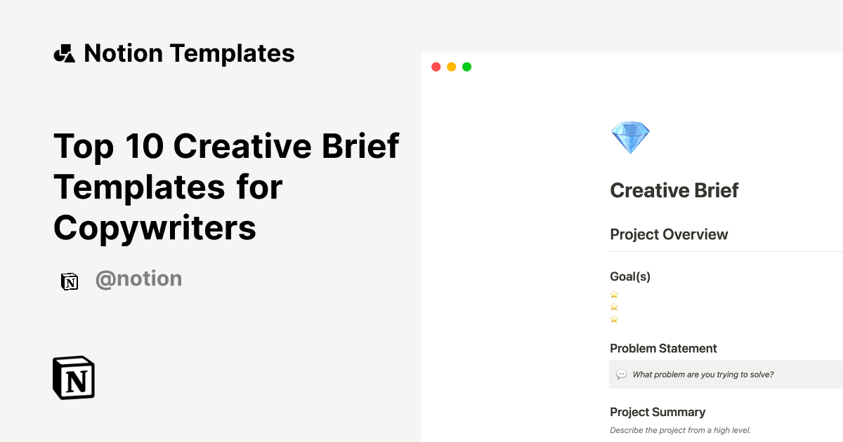
Task: Select the Creative Brief page title
Action: (674, 190)
